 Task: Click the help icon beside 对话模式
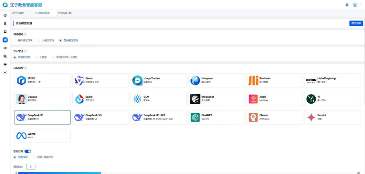25,34
